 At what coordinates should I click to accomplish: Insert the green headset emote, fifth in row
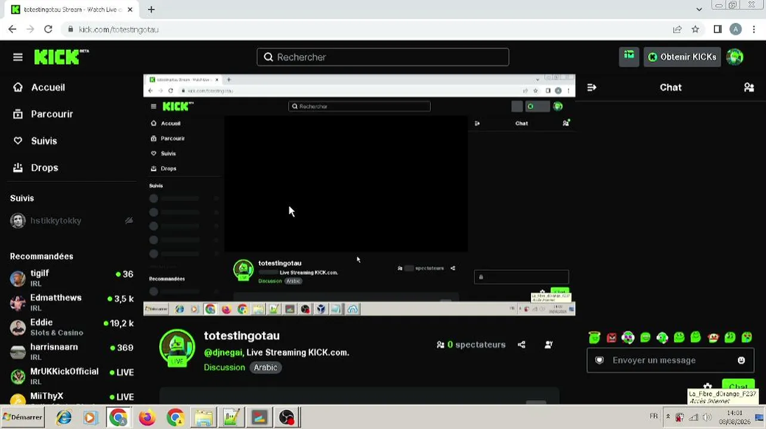click(x=662, y=338)
